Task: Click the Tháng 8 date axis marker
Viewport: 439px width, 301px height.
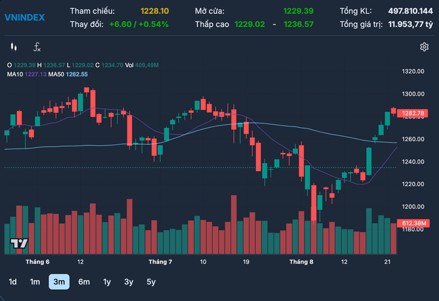Action: [301, 261]
